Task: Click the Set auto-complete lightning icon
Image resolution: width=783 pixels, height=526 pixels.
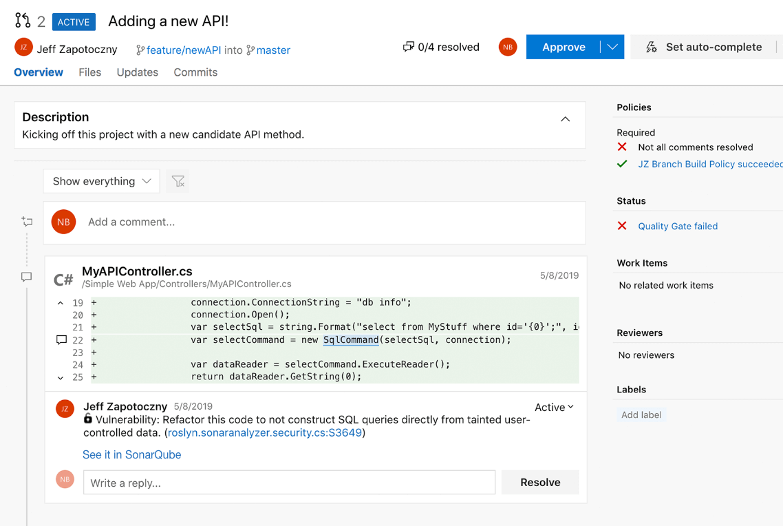Action: 652,47
